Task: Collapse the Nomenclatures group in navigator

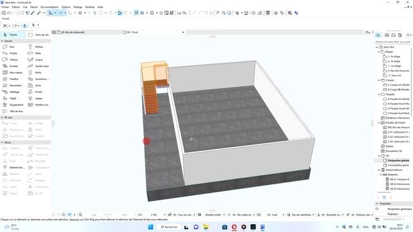Action: [x=379, y=170]
